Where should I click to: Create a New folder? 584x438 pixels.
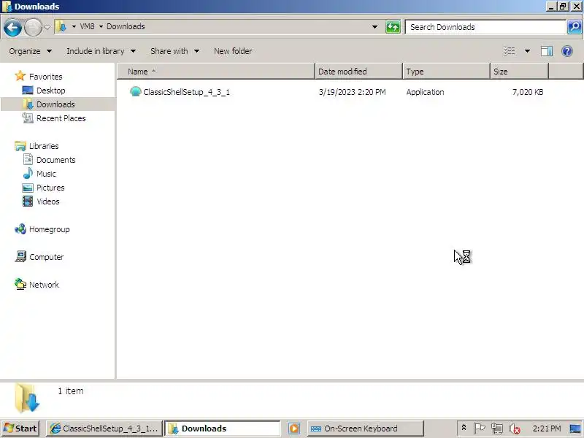pyautogui.click(x=233, y=51)
